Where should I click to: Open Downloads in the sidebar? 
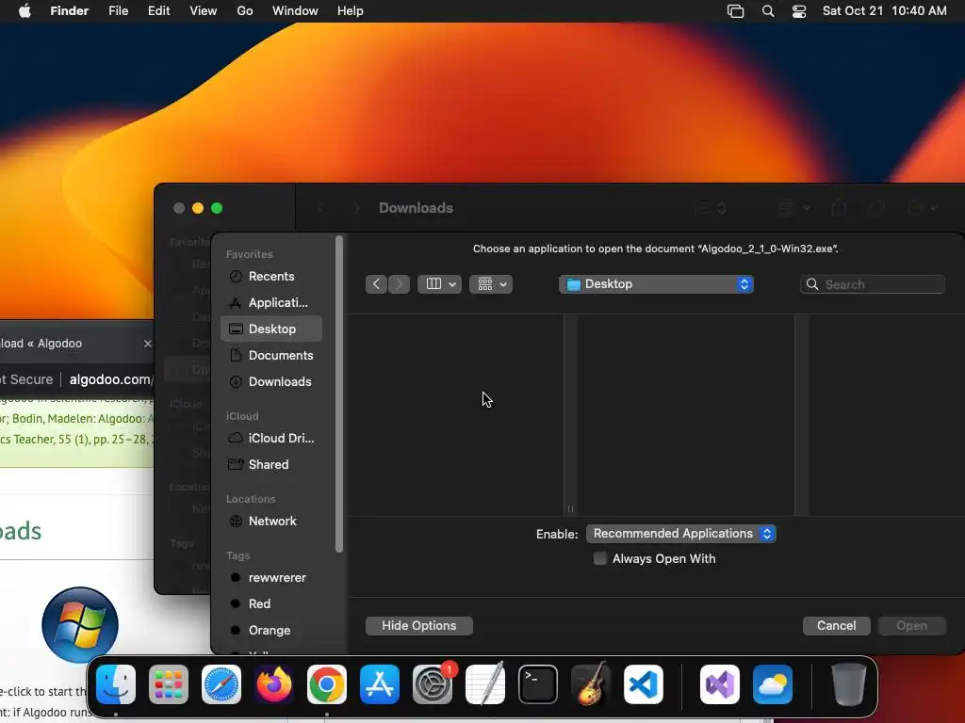[270, 382]
